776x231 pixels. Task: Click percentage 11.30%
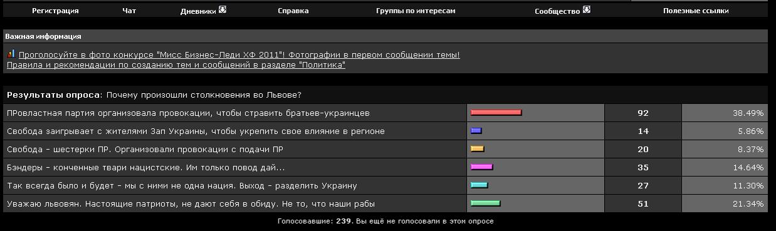[x=748, y=186]
